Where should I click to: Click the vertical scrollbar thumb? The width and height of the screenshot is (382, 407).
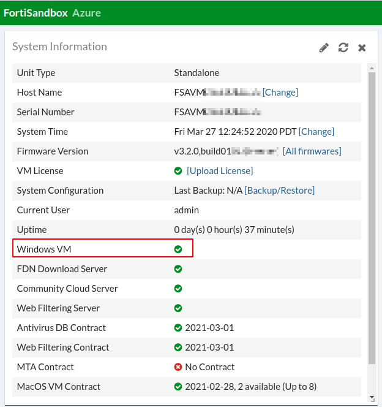coord(372,218)
